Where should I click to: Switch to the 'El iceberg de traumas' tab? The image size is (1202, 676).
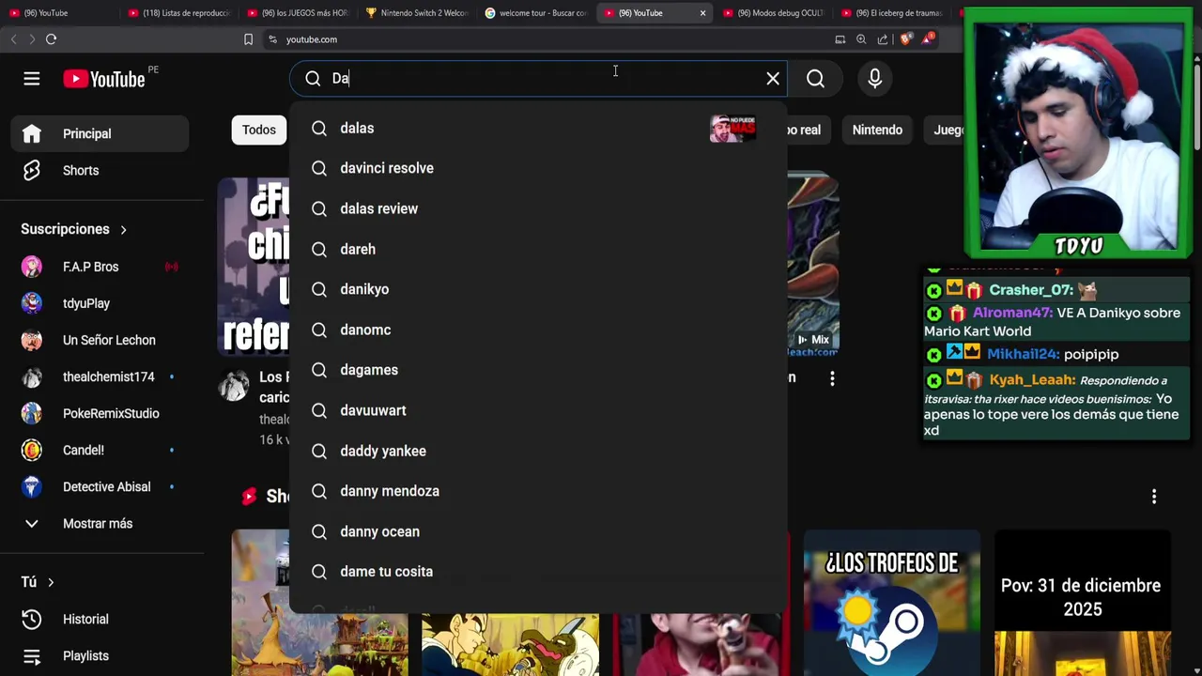(892, 13)
